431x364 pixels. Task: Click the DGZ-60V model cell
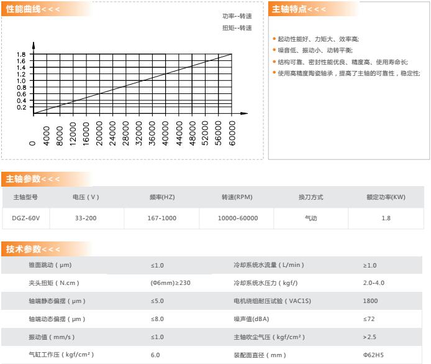coord(25,218)
